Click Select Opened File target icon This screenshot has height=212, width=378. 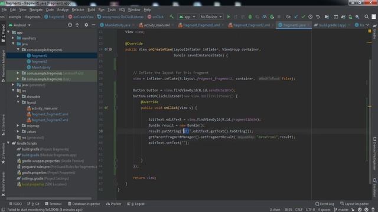point(70,25)
